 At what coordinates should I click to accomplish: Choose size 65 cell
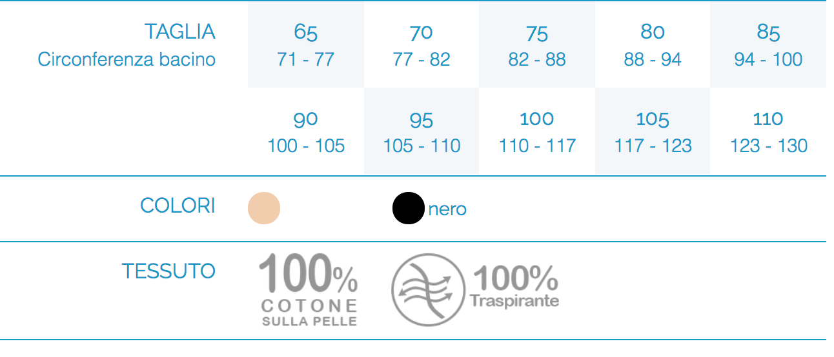click(306, 44)
